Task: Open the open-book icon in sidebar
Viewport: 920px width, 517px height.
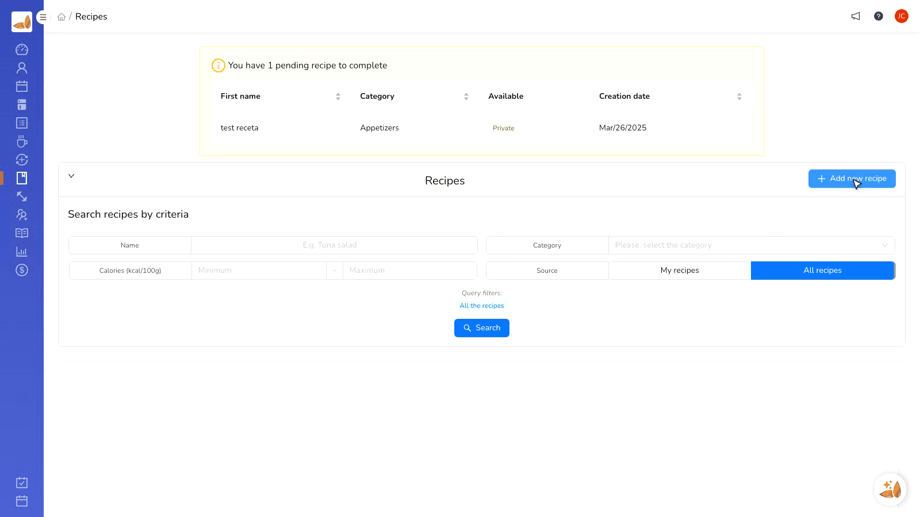Action: tap(22, 233)
